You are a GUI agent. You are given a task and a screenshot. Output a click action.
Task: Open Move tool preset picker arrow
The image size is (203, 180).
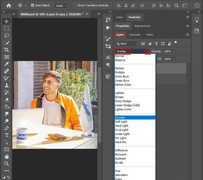click(26, 5)
